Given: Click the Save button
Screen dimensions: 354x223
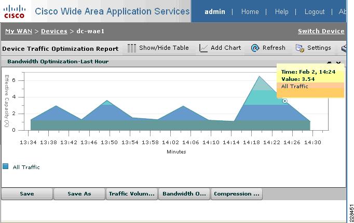Looking at the screenshot, I should (27, 194).
